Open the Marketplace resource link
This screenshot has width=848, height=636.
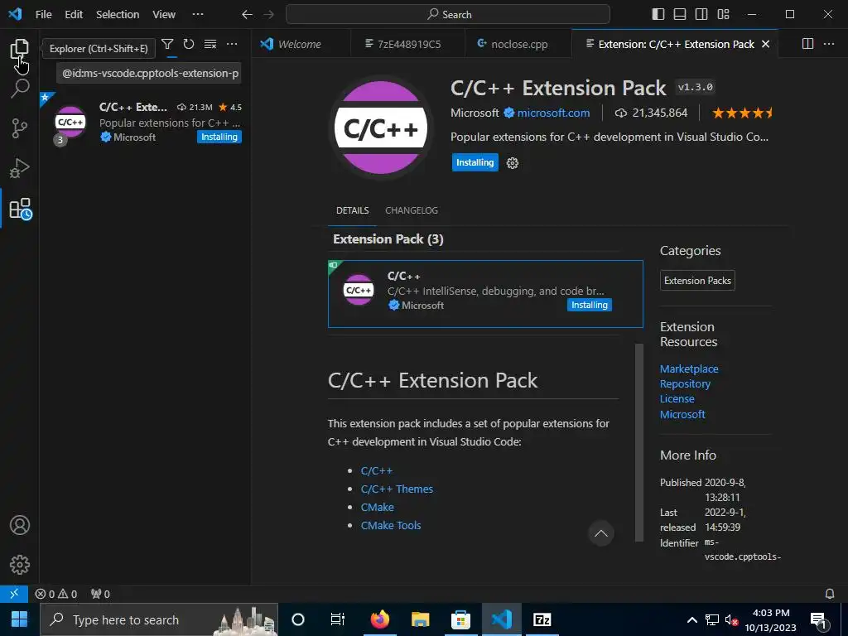689,369
